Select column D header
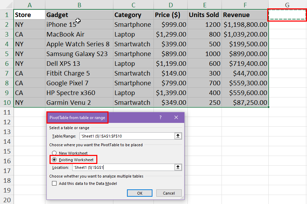 point(171,5)
